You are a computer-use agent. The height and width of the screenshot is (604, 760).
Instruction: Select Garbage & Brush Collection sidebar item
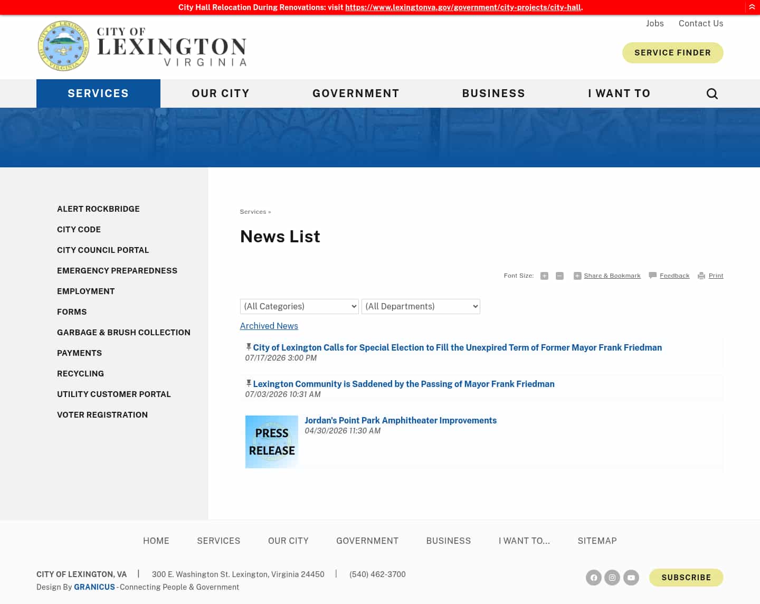pyautogui.click(x=123, y=333)
